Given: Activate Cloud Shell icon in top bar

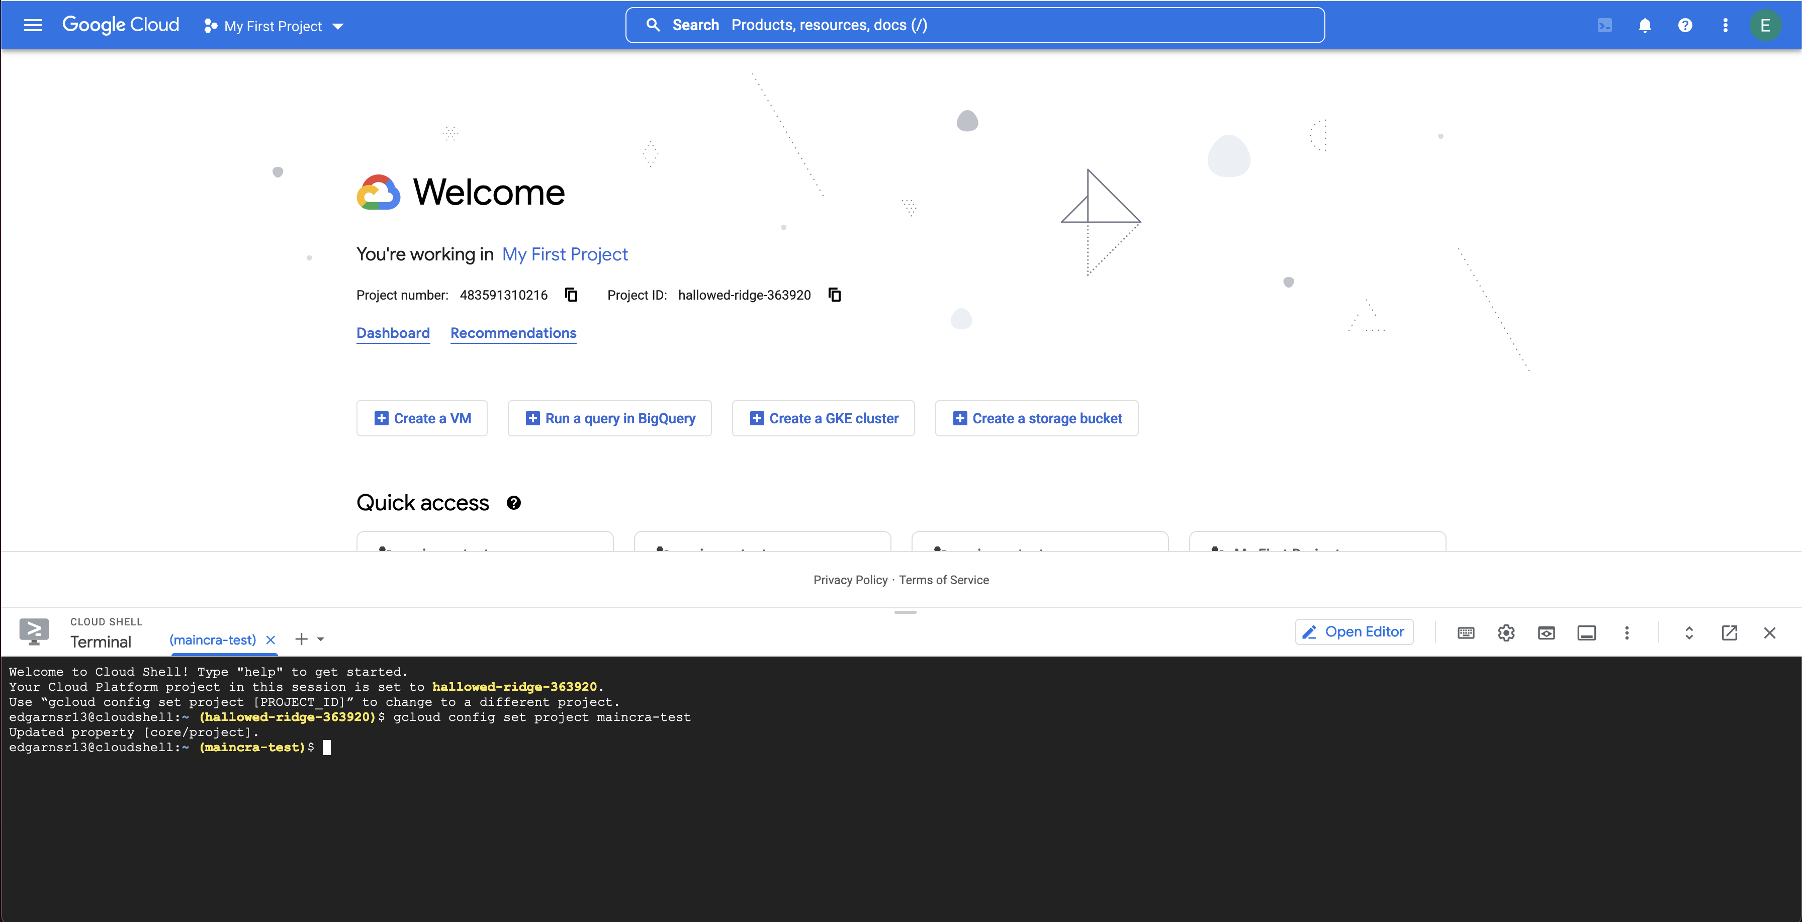Looking at the screenshot, I should click(1605, 26).
